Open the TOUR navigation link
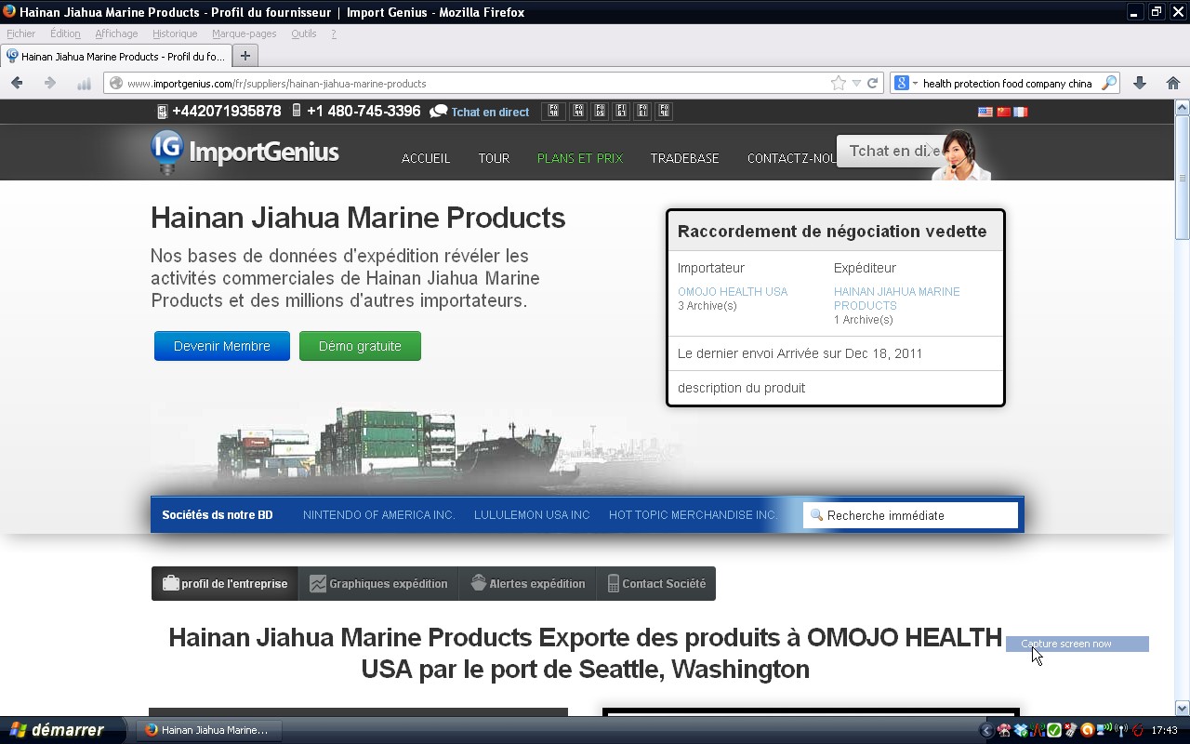 pos(494,158)
